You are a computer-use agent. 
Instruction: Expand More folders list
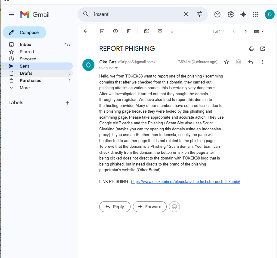tap(37, 88)
